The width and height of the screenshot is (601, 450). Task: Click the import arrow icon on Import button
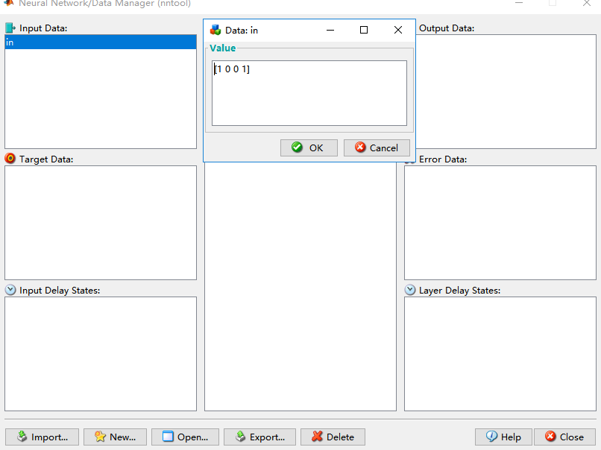click(x=22, y=437)
